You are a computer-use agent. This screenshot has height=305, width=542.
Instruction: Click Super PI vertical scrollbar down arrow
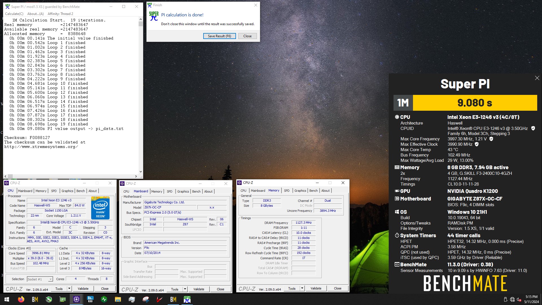[141, 172]
